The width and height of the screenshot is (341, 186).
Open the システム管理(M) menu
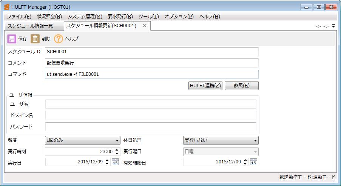point(85,17)
